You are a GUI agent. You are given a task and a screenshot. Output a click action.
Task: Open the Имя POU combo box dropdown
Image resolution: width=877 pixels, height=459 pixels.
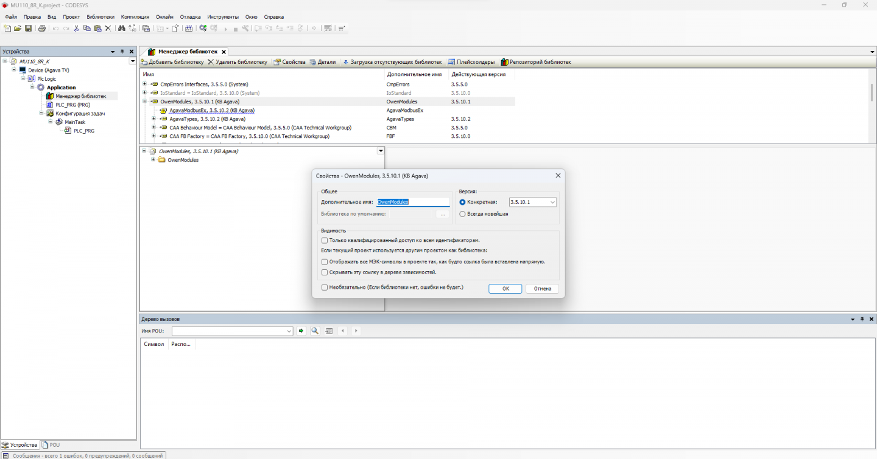point(289,331)
